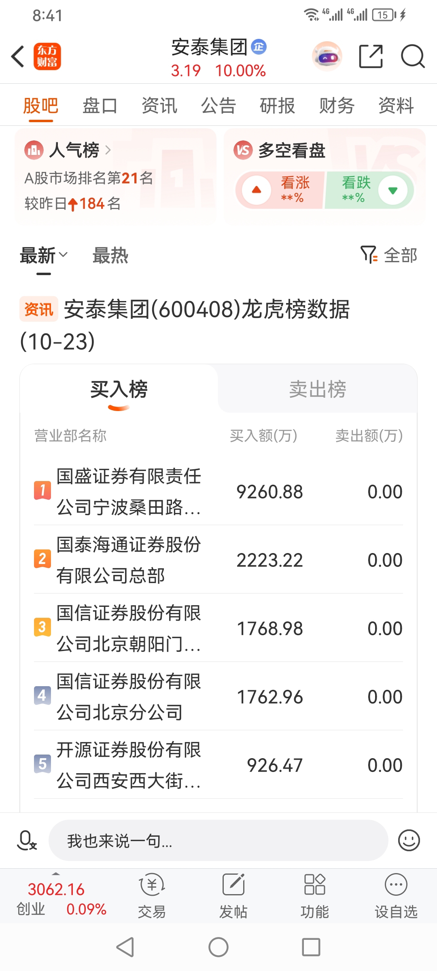Screen dimensions: 437x971
Task: Open 龙虎榜数据 news headline
Action: click(x=185, y=325)
